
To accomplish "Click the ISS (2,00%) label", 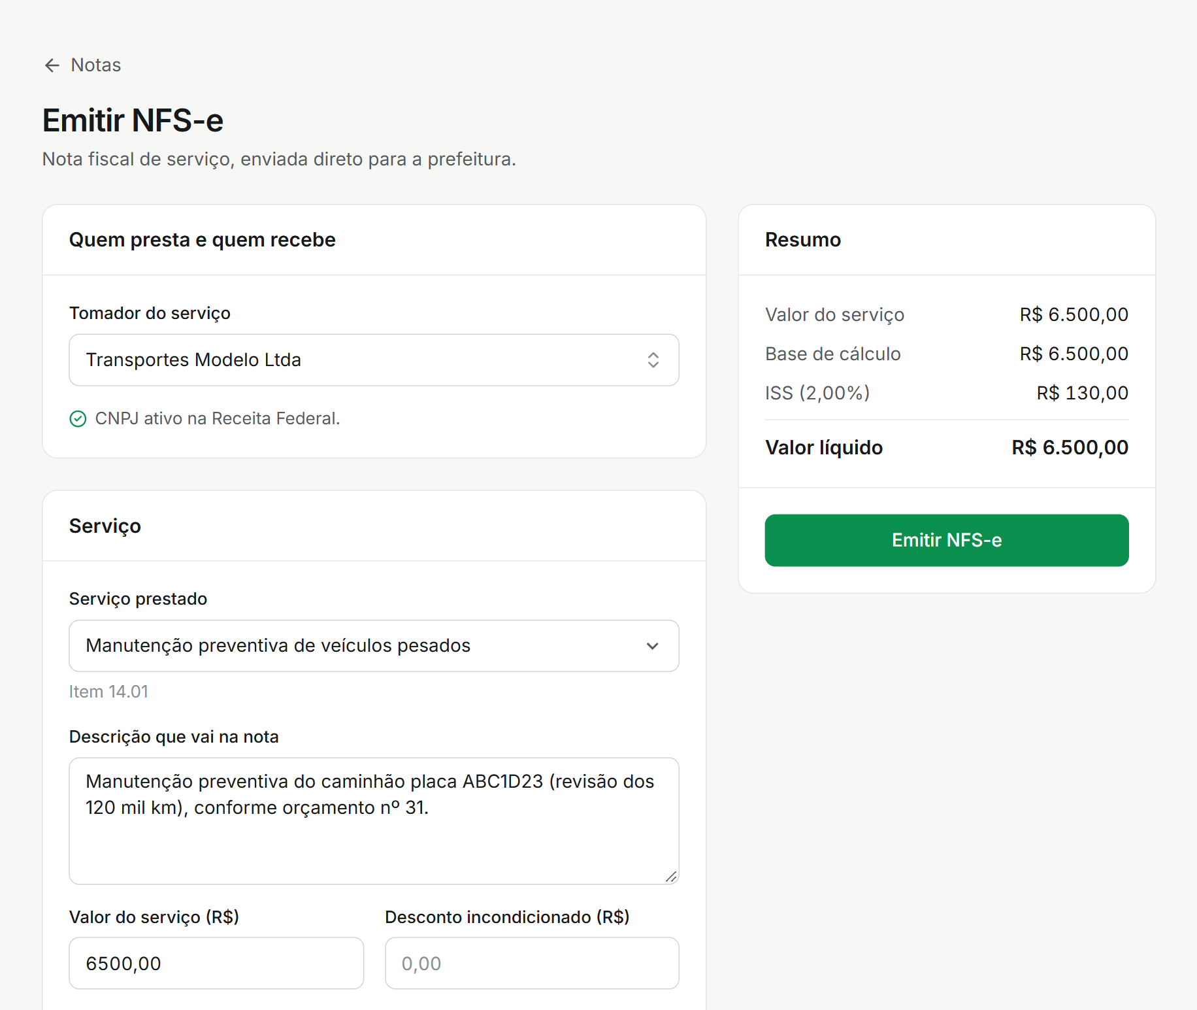I will 817,393.
